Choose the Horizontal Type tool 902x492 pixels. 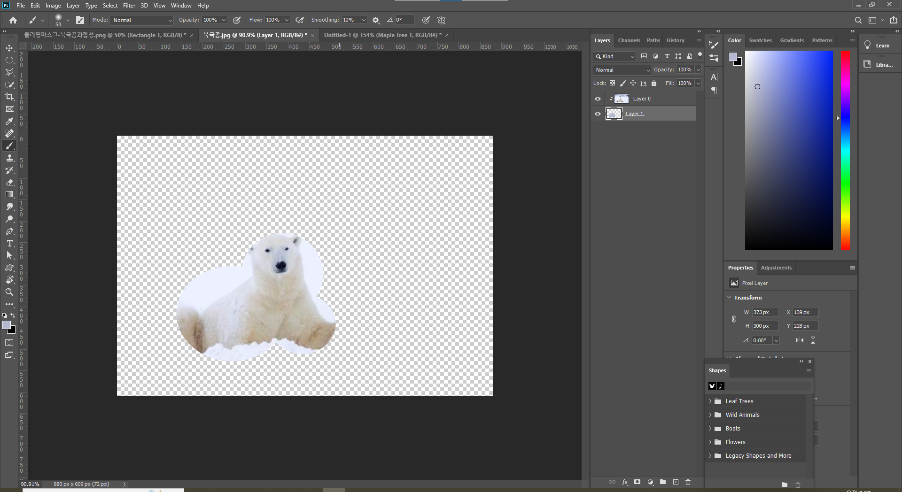(9, 243)
